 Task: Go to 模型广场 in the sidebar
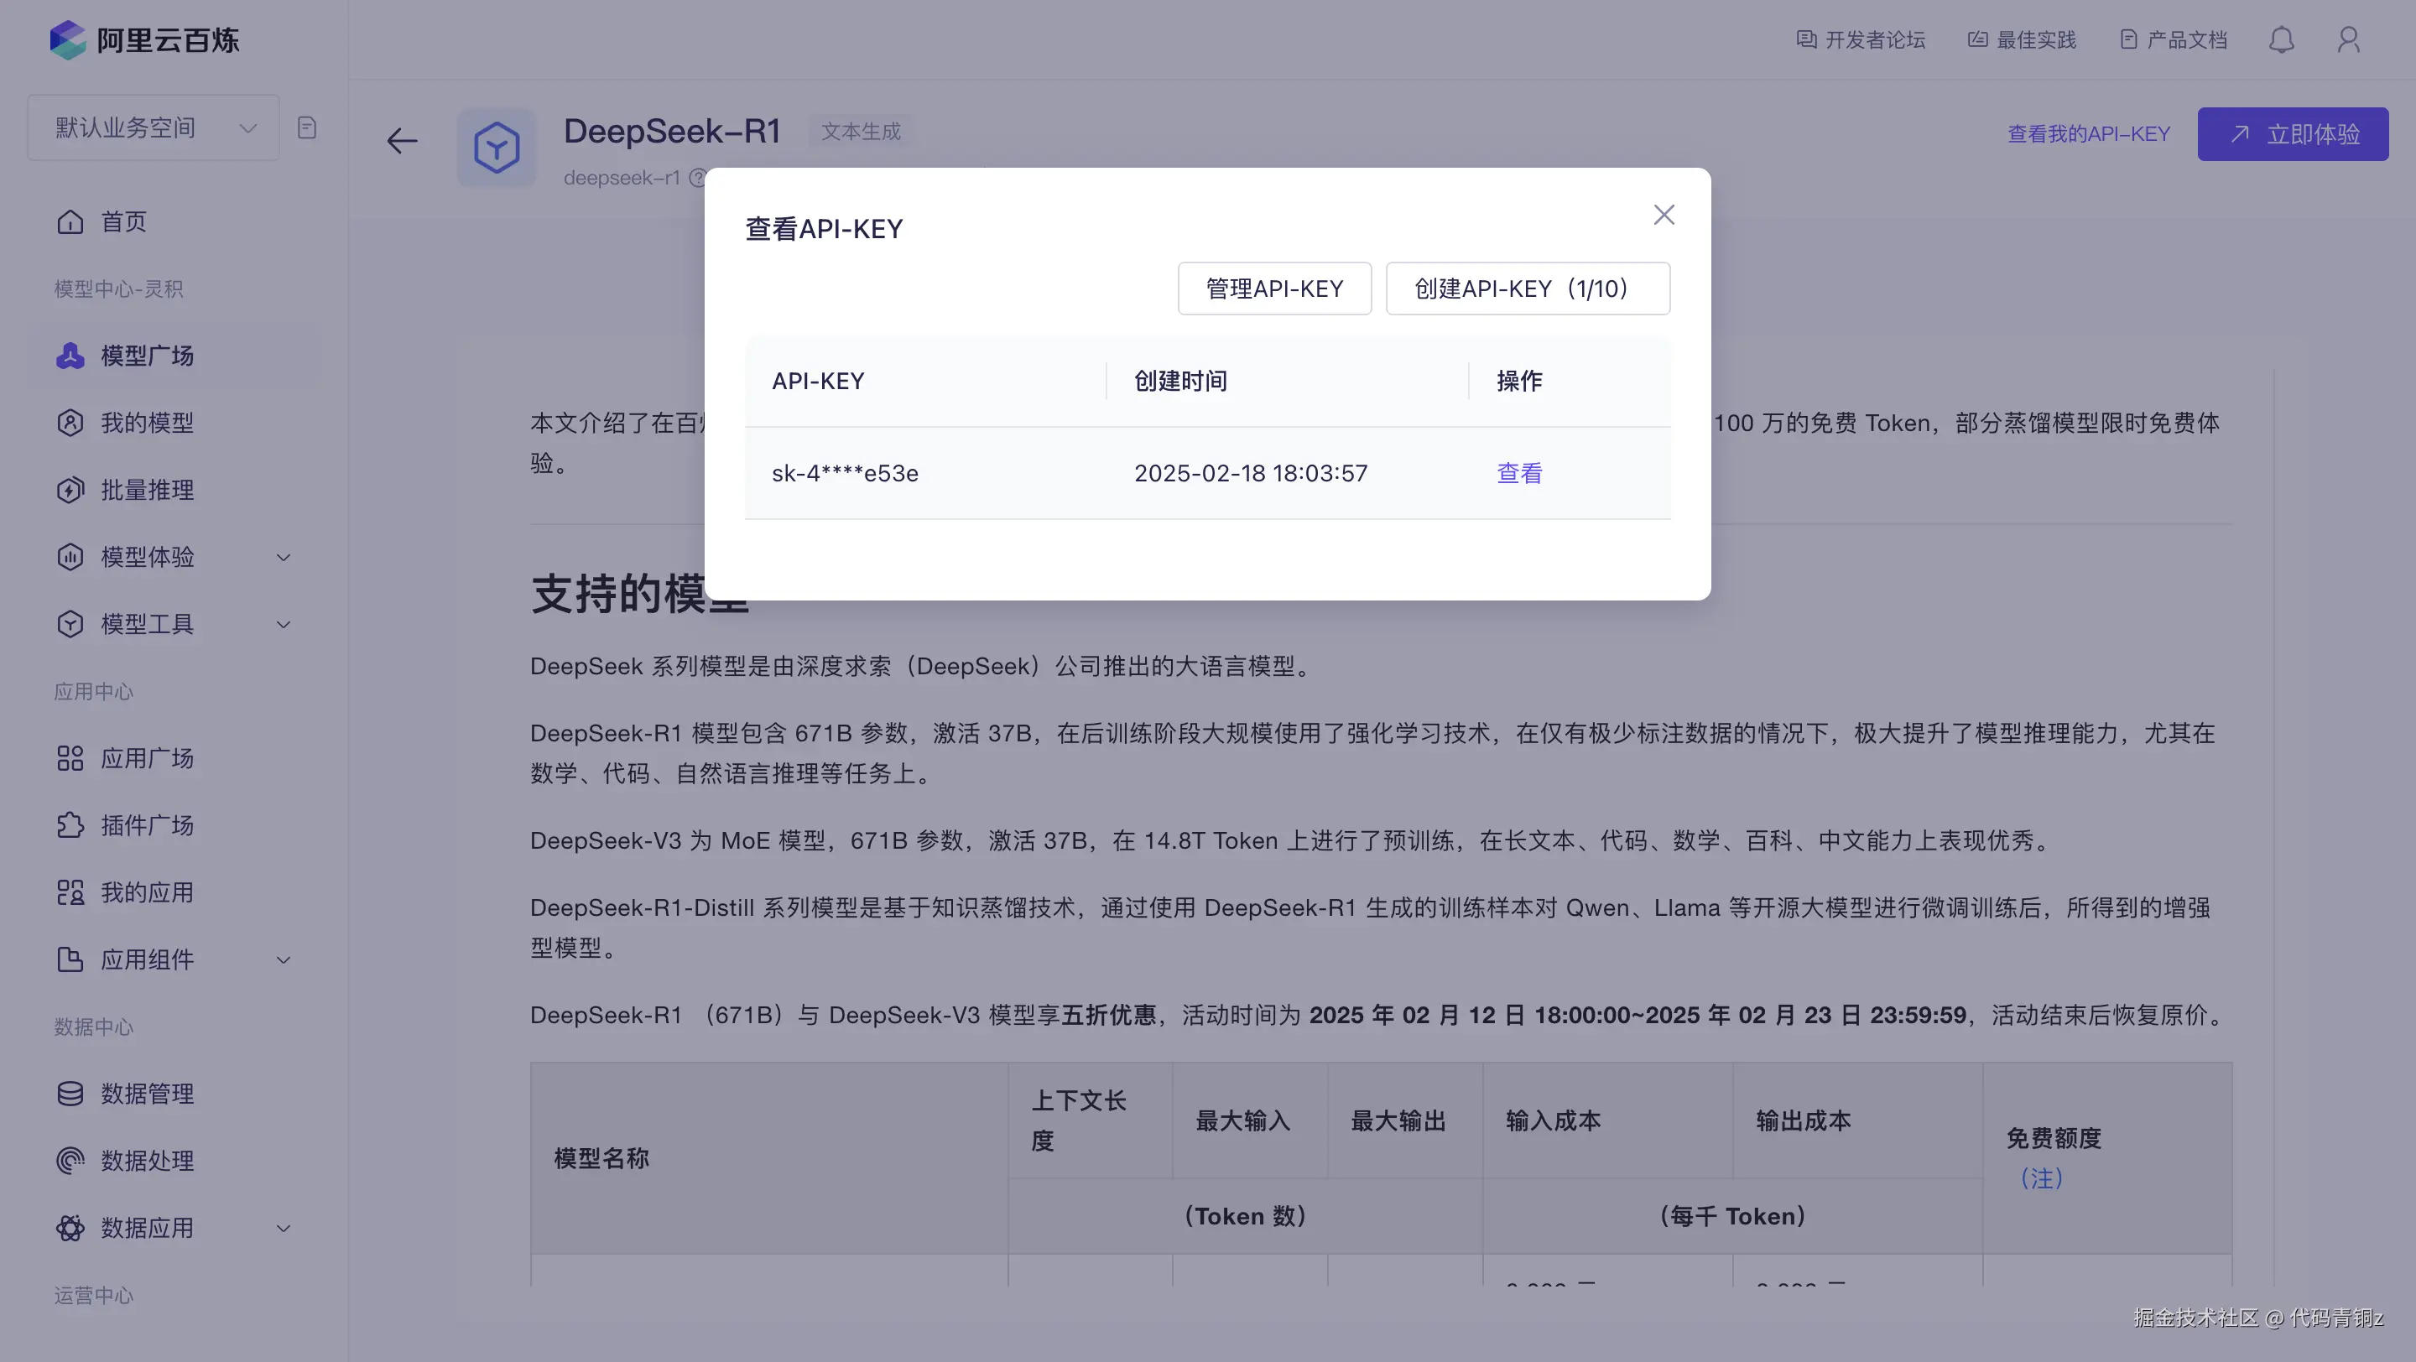(148, 356)
